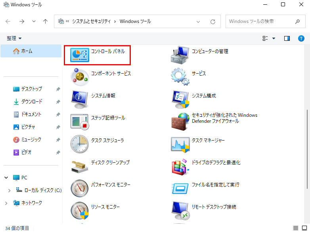Select ネットワーク in the navigation pane

click(x=32, y=203)
